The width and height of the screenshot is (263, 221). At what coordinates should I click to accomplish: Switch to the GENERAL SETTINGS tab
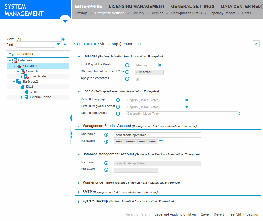(x=192, y=6)
